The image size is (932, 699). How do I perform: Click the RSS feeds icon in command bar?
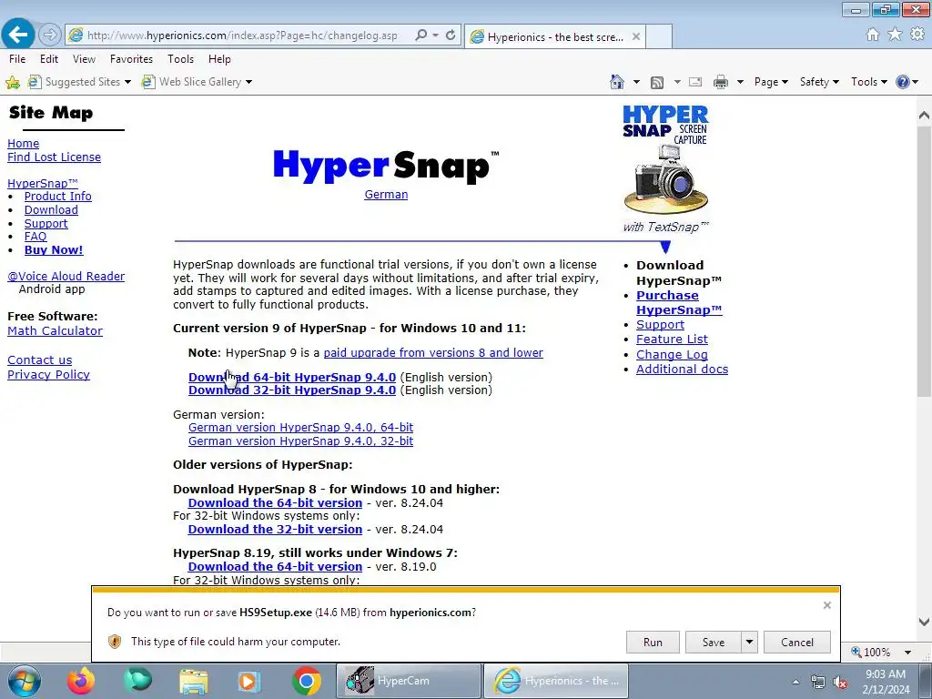point(657,82)
